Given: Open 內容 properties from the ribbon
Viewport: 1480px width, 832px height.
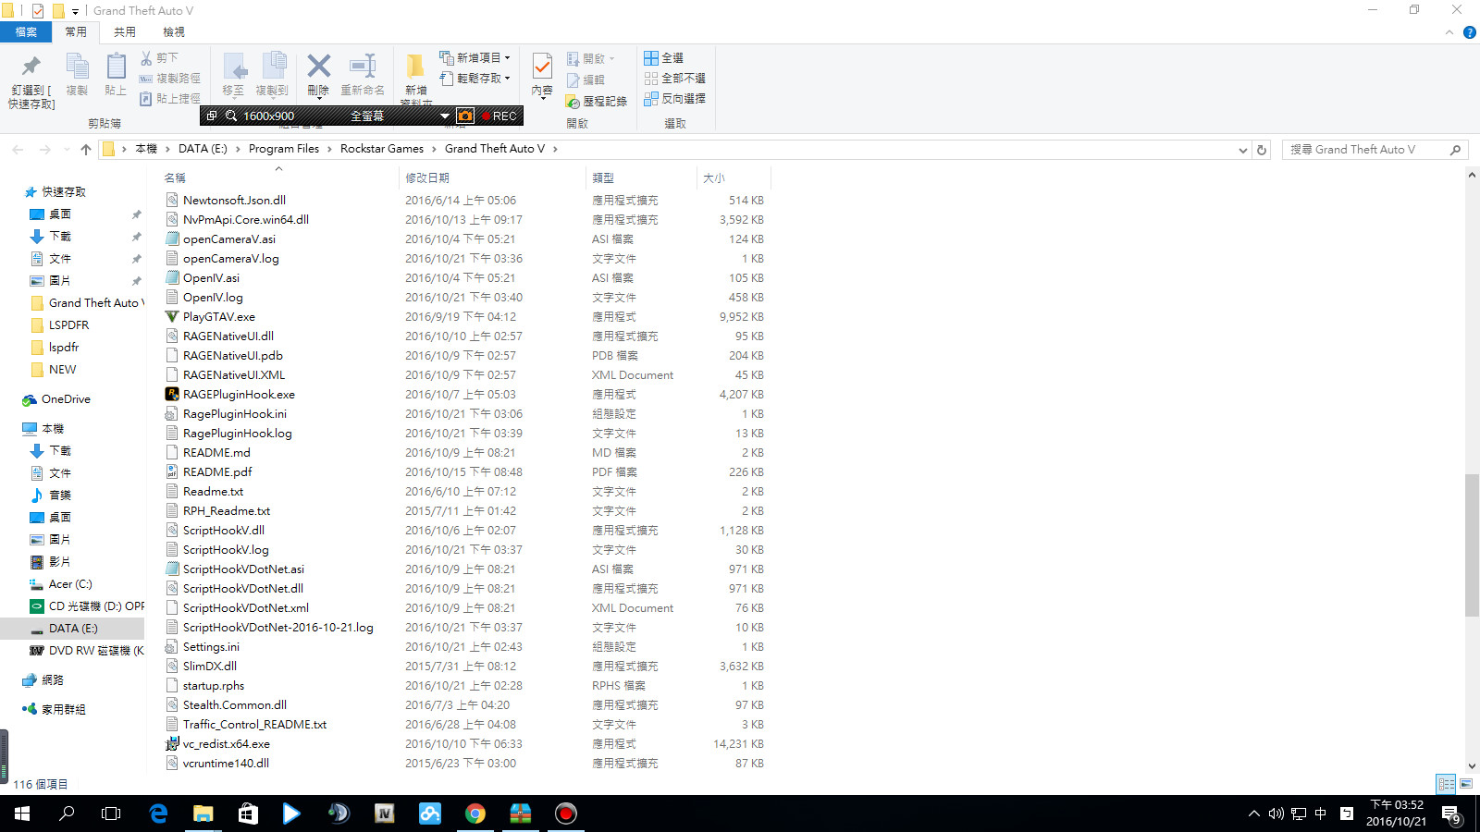Looking at the screenshot, I should 543,74.
